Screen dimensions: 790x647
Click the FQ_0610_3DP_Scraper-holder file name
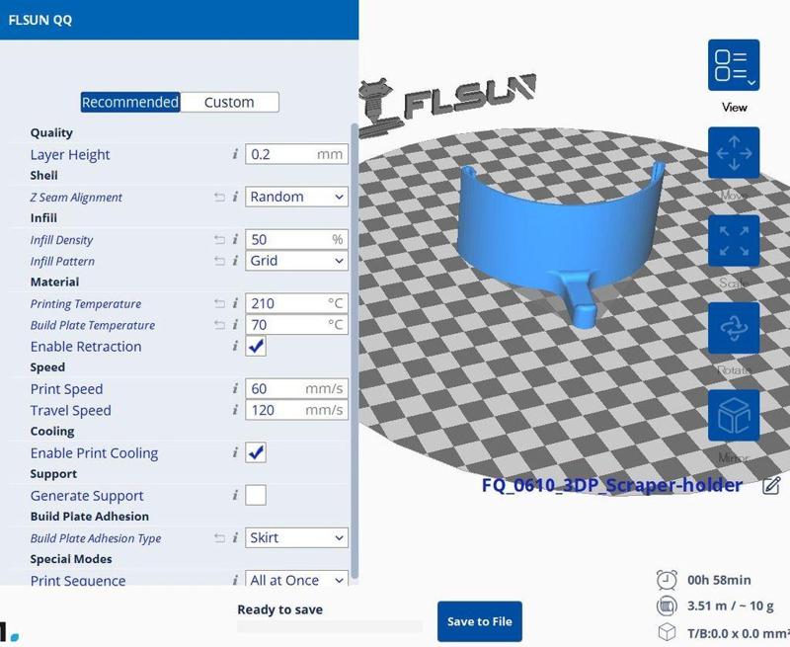tap(611, 485)
